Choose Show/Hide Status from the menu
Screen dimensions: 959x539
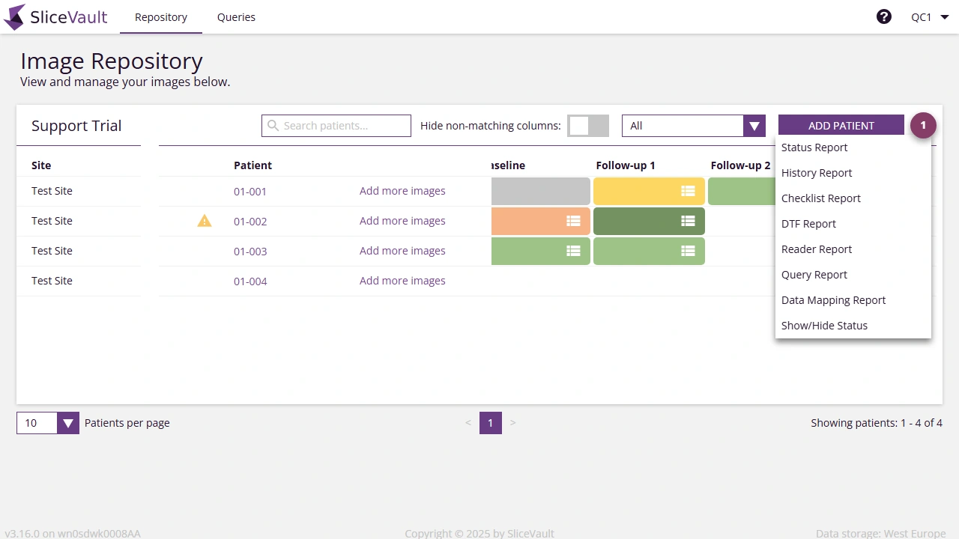tap(824, 326)
